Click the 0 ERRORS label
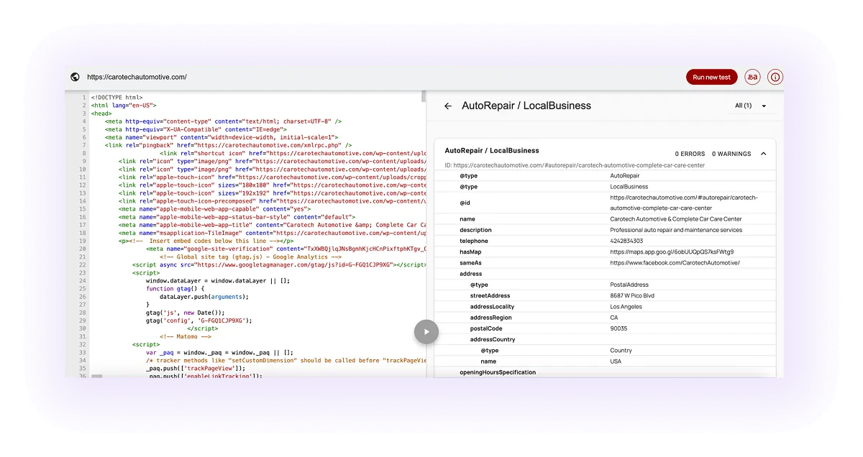The image size is (863, 457). (690, 154)
